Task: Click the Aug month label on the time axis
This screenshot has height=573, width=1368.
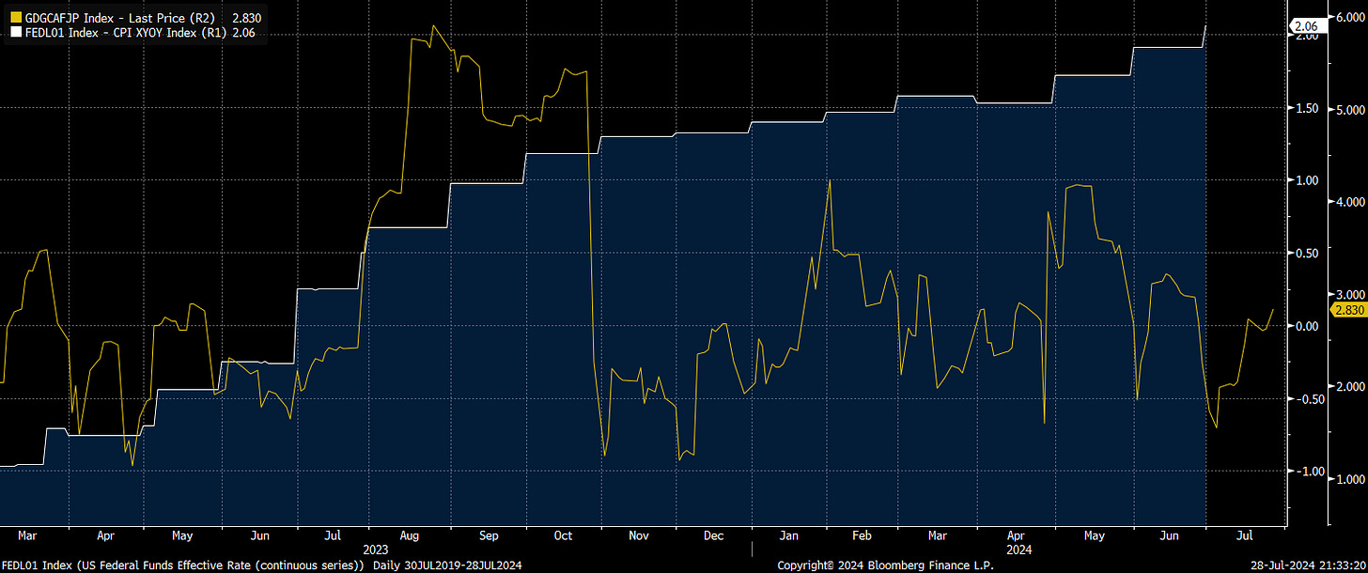Action: click(409, 535)
